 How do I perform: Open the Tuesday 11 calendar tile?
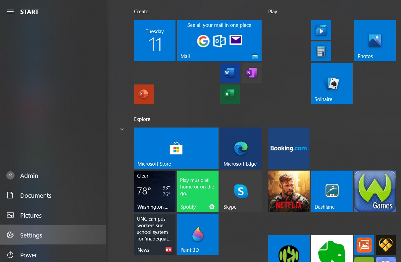pos(155,40)
